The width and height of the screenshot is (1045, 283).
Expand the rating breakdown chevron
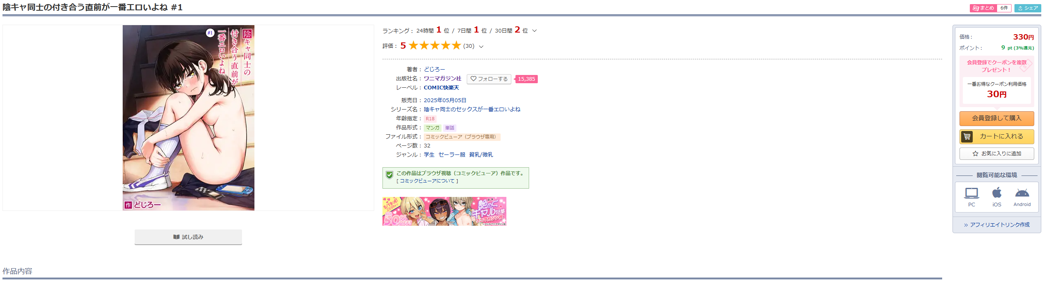tap(481, 47)
